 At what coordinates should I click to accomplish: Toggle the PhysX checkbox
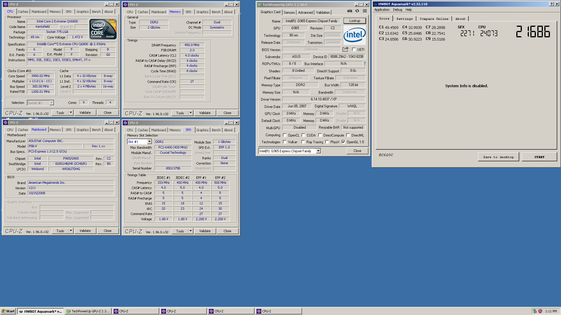(x=327, y=142)
